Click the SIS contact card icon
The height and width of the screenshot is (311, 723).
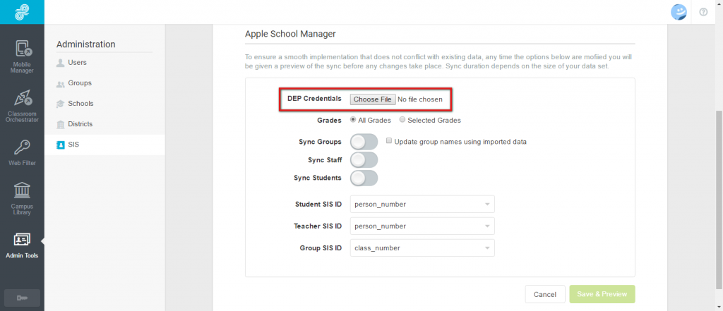[x=61, y=145]
